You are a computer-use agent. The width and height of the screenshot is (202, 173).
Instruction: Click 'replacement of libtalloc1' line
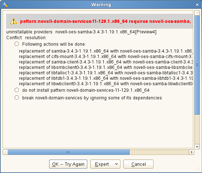coord(106,73)
